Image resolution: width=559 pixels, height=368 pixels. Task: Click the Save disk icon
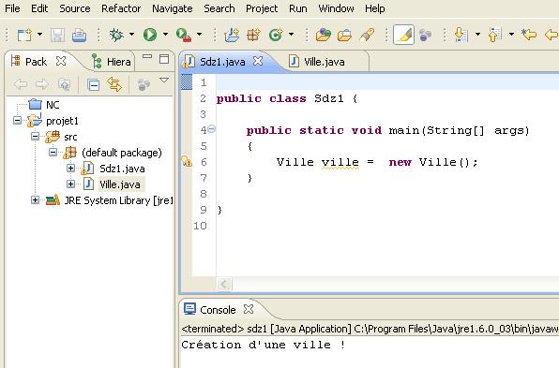[58, 36]
